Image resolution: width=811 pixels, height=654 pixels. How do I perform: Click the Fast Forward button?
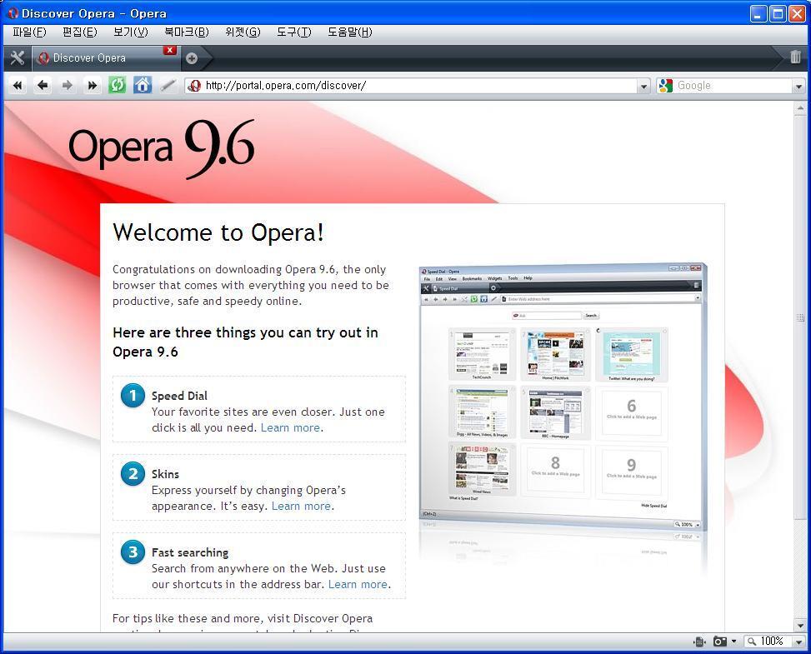pyautogui.click(x=92, y=85)
